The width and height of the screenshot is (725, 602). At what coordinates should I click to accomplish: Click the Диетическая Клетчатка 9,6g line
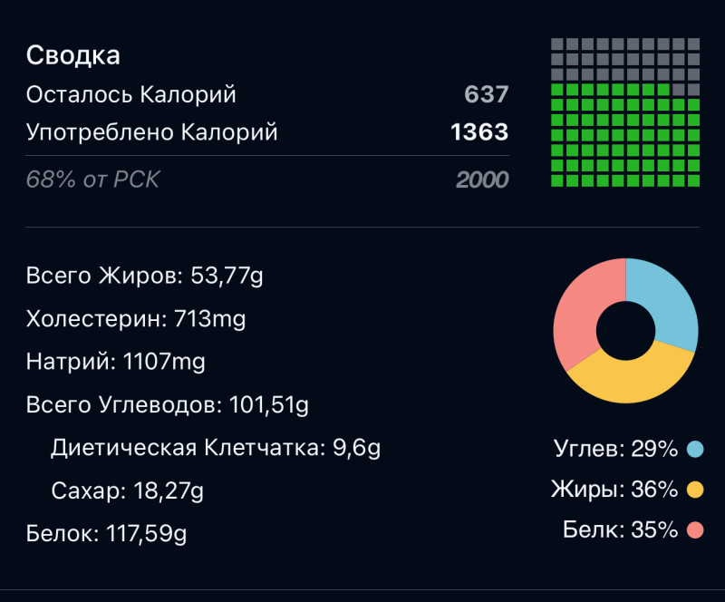point(216,448)
